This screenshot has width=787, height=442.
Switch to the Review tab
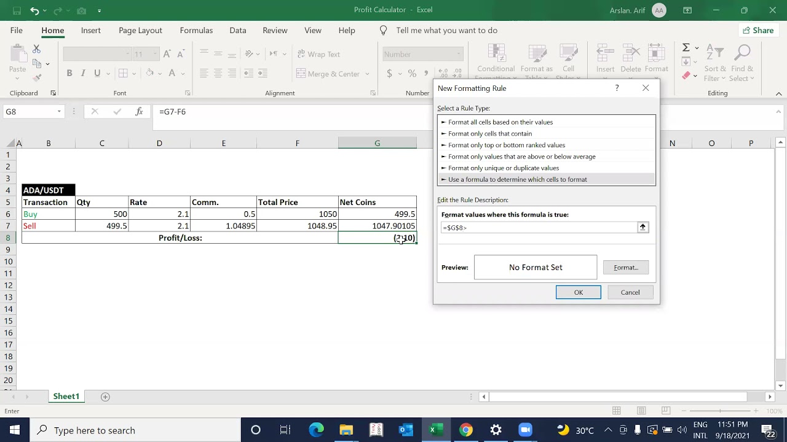tap(275, 30)
